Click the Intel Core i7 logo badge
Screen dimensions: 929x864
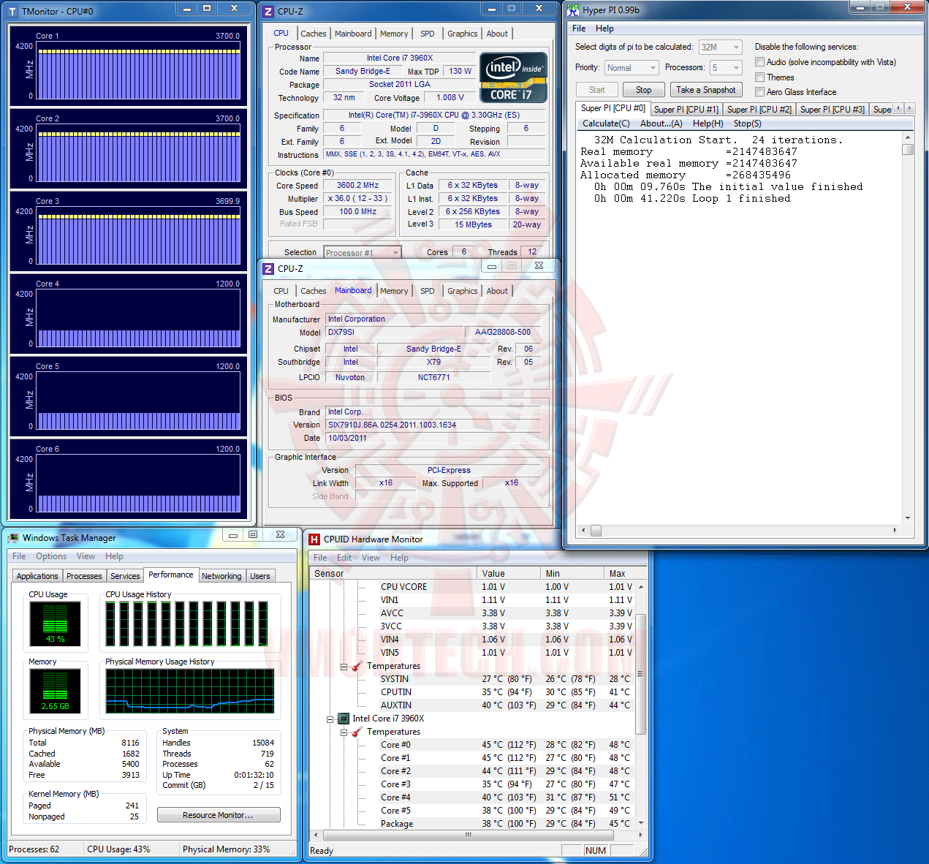pyautogui.click(x=513, y=77)
